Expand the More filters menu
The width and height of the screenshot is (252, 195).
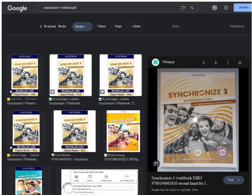click(x=135, y=26)
